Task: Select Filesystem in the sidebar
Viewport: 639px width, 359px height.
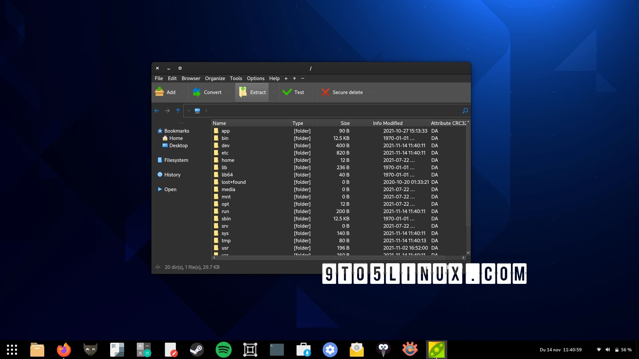Action: pyautogui.click(x=176, y=160)
